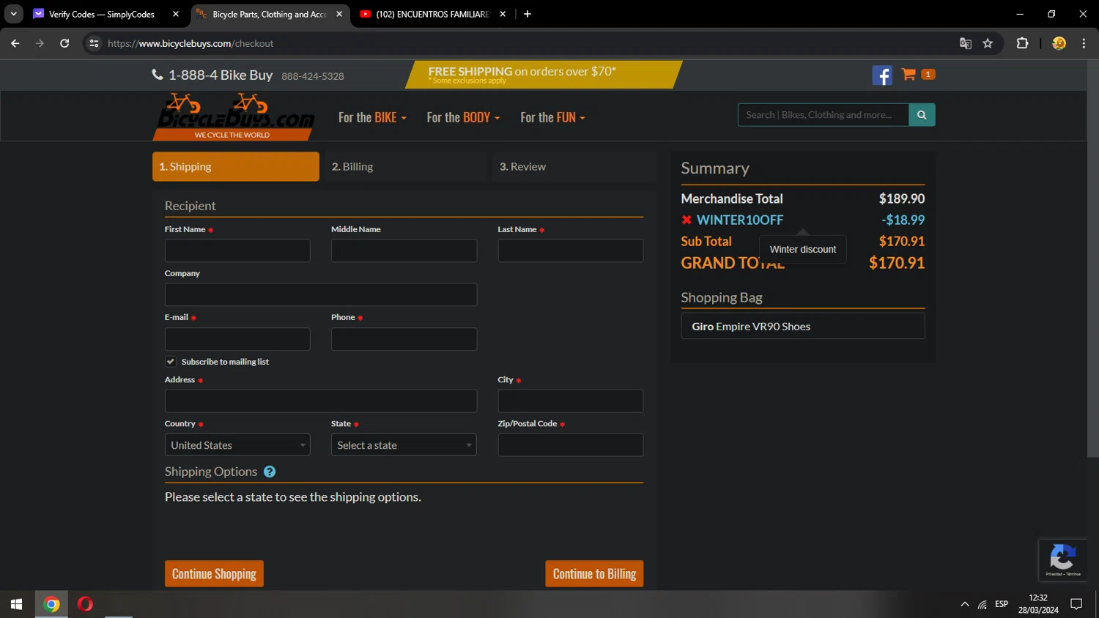Screen dimensions: 1099x618
Task: Click the Grand Total amount $170.91
Action: pos(897,263)
